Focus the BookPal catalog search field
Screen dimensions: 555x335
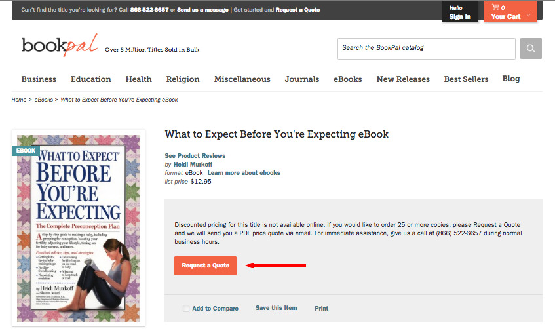426,49
